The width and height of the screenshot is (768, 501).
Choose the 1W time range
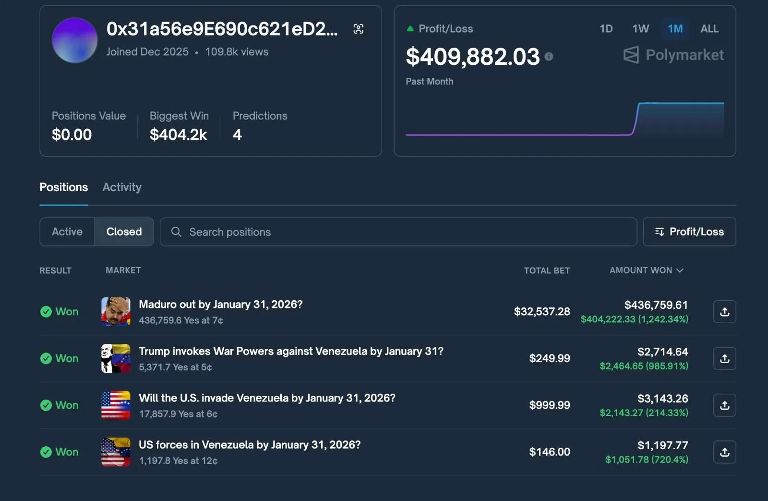pyautogui.click(x=640, y=29)
